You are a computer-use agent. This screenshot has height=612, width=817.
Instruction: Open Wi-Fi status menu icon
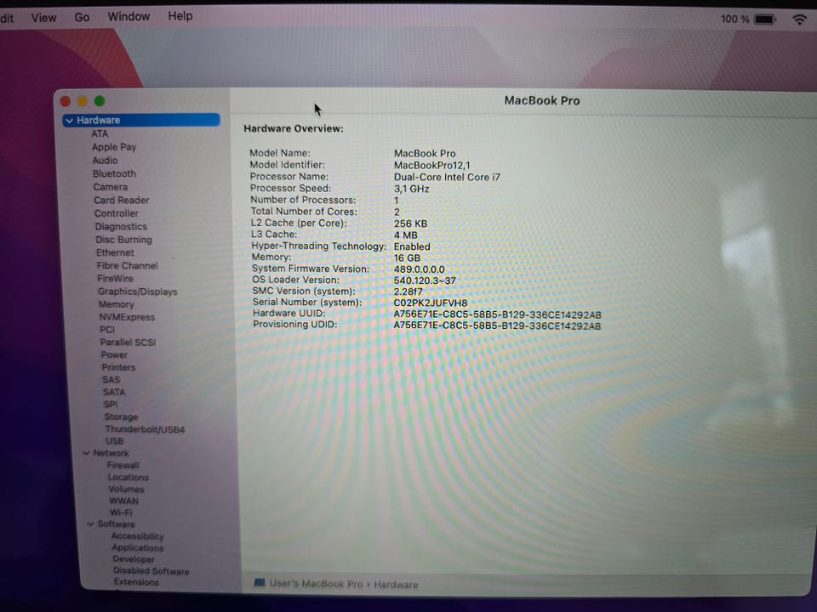[x=799, y=20]
